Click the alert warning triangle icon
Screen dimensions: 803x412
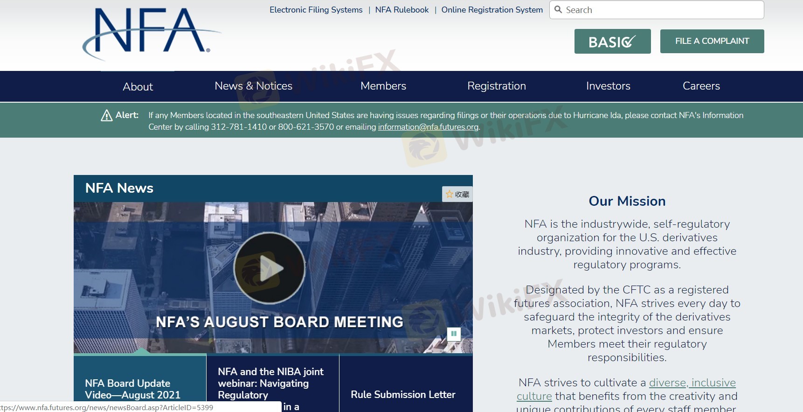pos(106,115)
